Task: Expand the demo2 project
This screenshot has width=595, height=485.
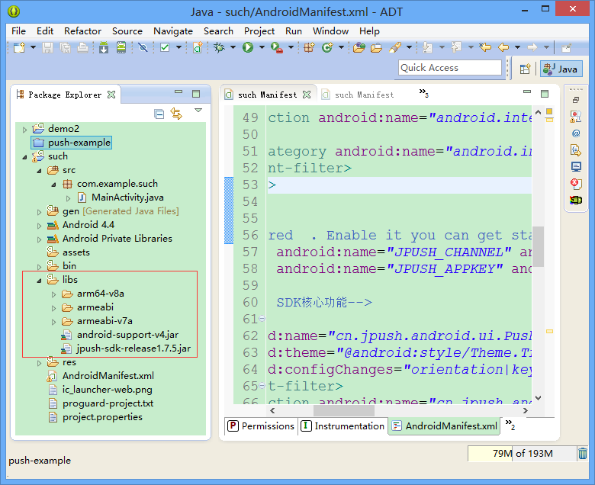Action: [24, 130]
